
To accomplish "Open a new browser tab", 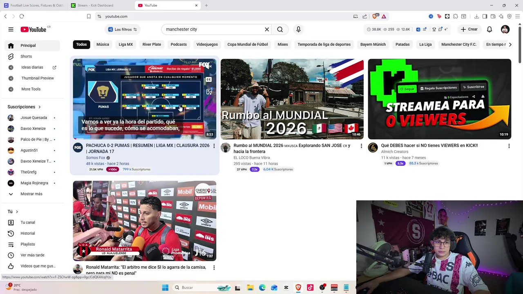I will [206, 5].
